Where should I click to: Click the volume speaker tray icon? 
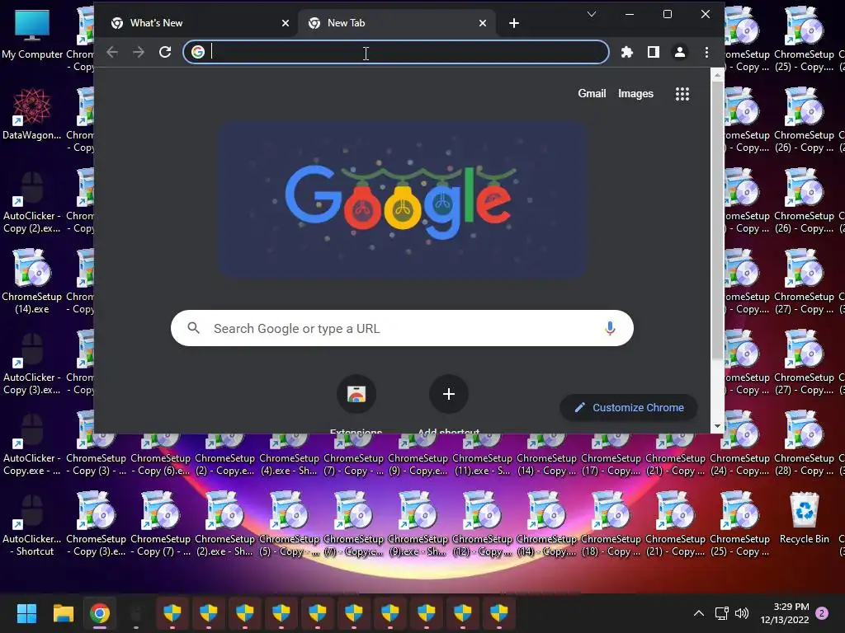[742, 613]
